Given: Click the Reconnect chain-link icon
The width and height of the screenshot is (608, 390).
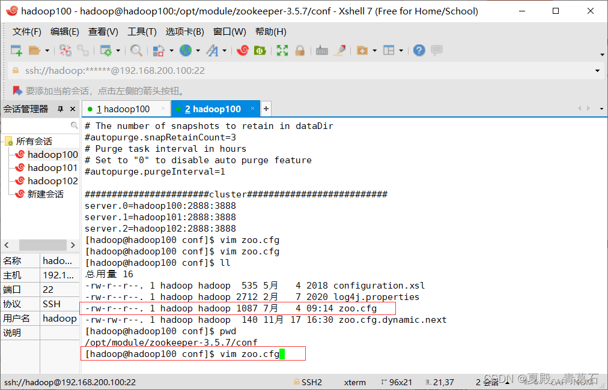Looking at the screenshot, I should click(82, 50).
